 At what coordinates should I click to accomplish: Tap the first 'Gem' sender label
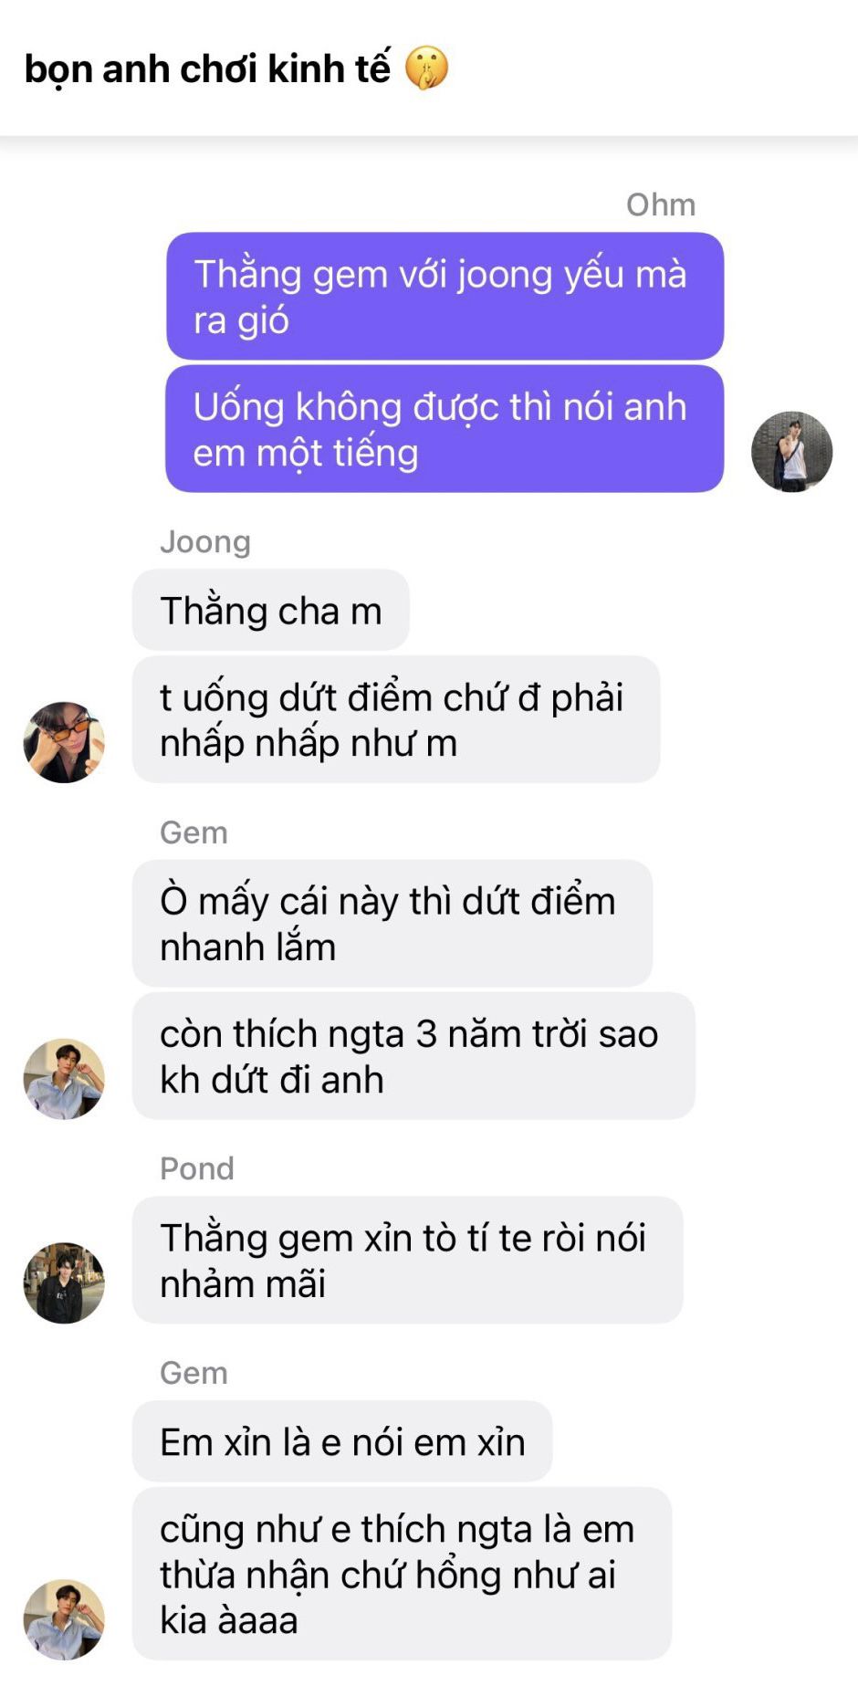[194, 832]
